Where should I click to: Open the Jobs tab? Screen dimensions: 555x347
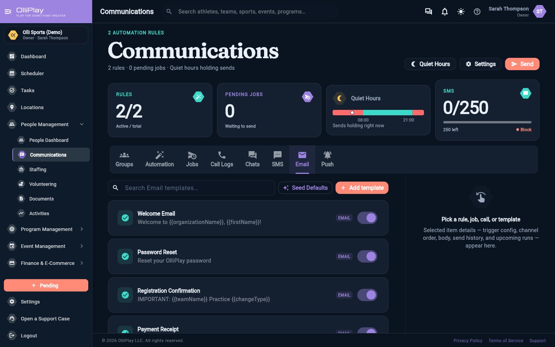click(192, 160)
